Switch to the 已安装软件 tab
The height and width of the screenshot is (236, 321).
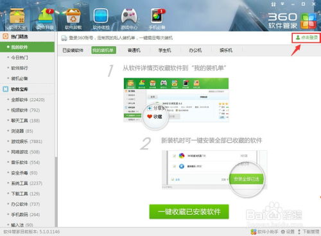[x=73, y=51]
